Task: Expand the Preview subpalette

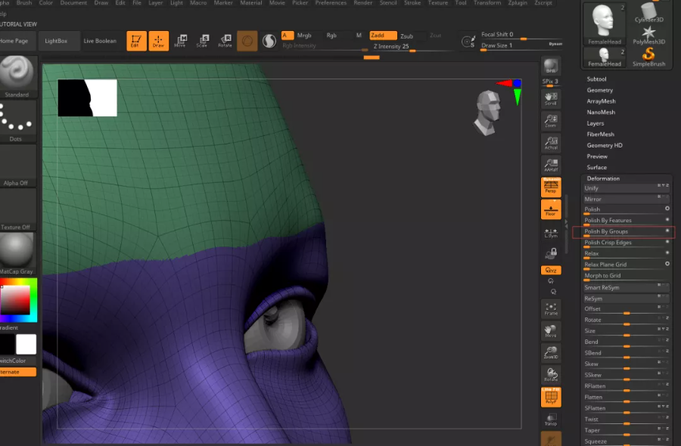Action: point(597,156)
